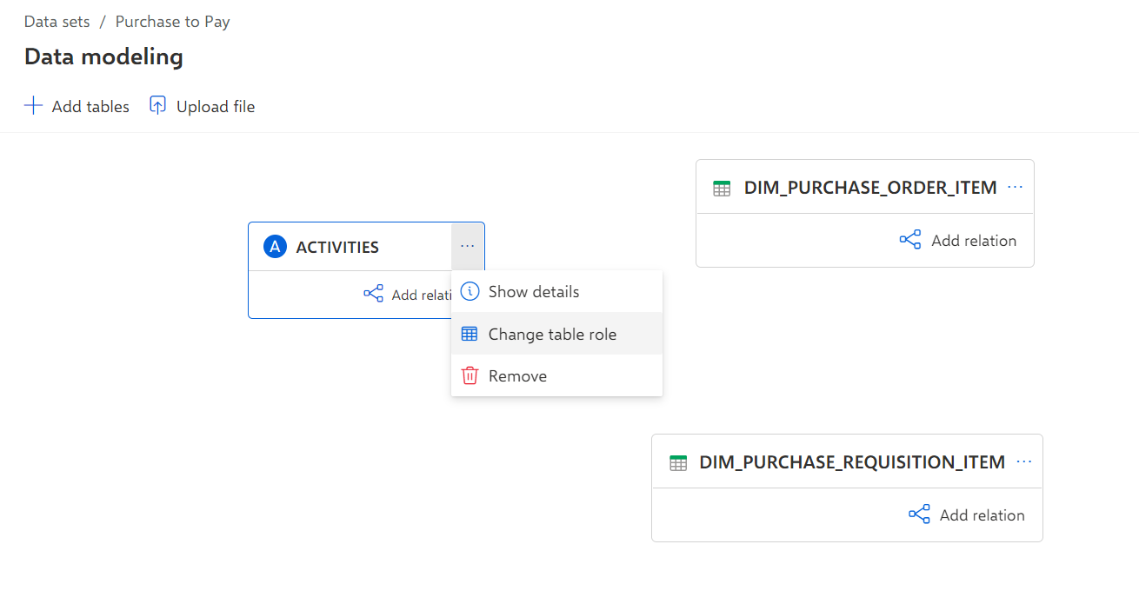Click the blue A icon on ACTIVITIES

[x=275, y=247]
